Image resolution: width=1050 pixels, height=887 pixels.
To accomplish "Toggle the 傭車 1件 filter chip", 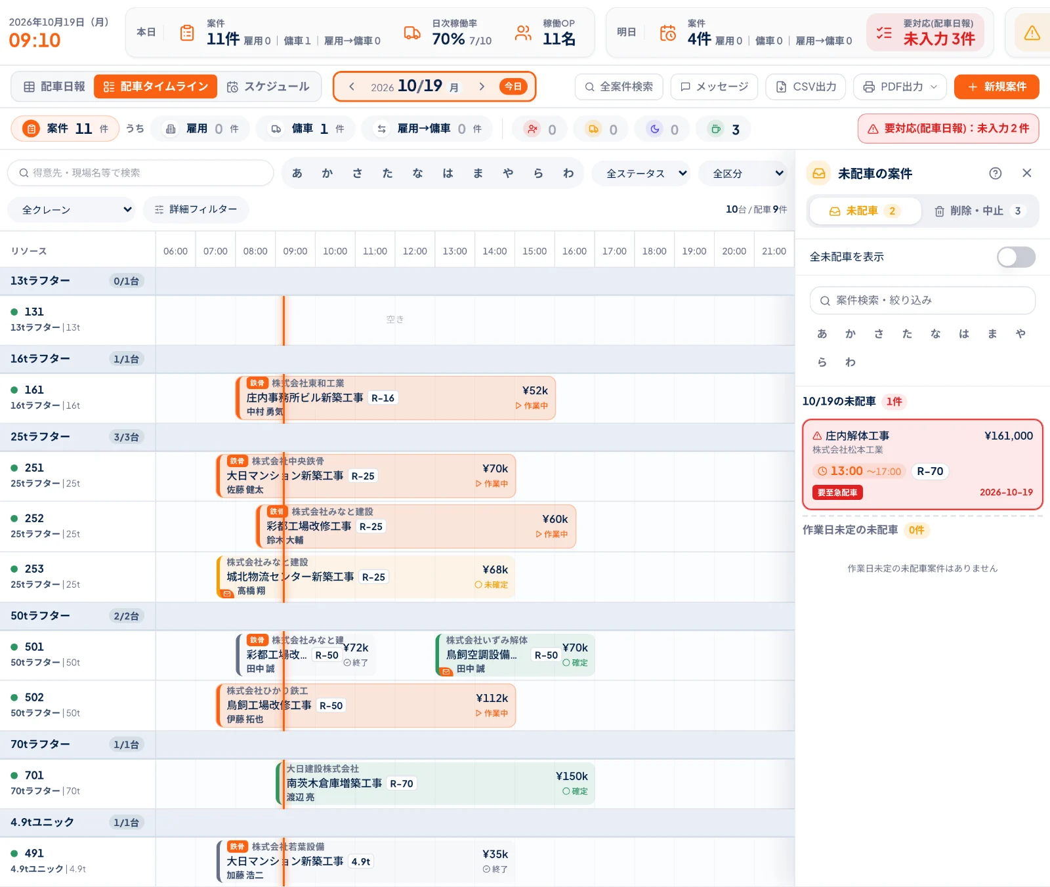I will click(305, 129).
